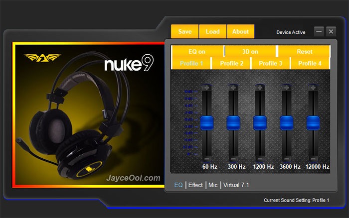Click the 300 Hz slider handle

tap(233, 122)
